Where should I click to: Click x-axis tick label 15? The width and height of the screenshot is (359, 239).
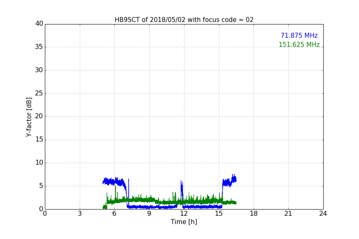[x=219, y=214]
